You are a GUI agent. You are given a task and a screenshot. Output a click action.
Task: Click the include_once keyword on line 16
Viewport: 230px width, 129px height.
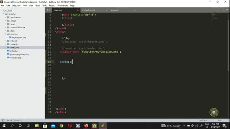tap(69, 52)
